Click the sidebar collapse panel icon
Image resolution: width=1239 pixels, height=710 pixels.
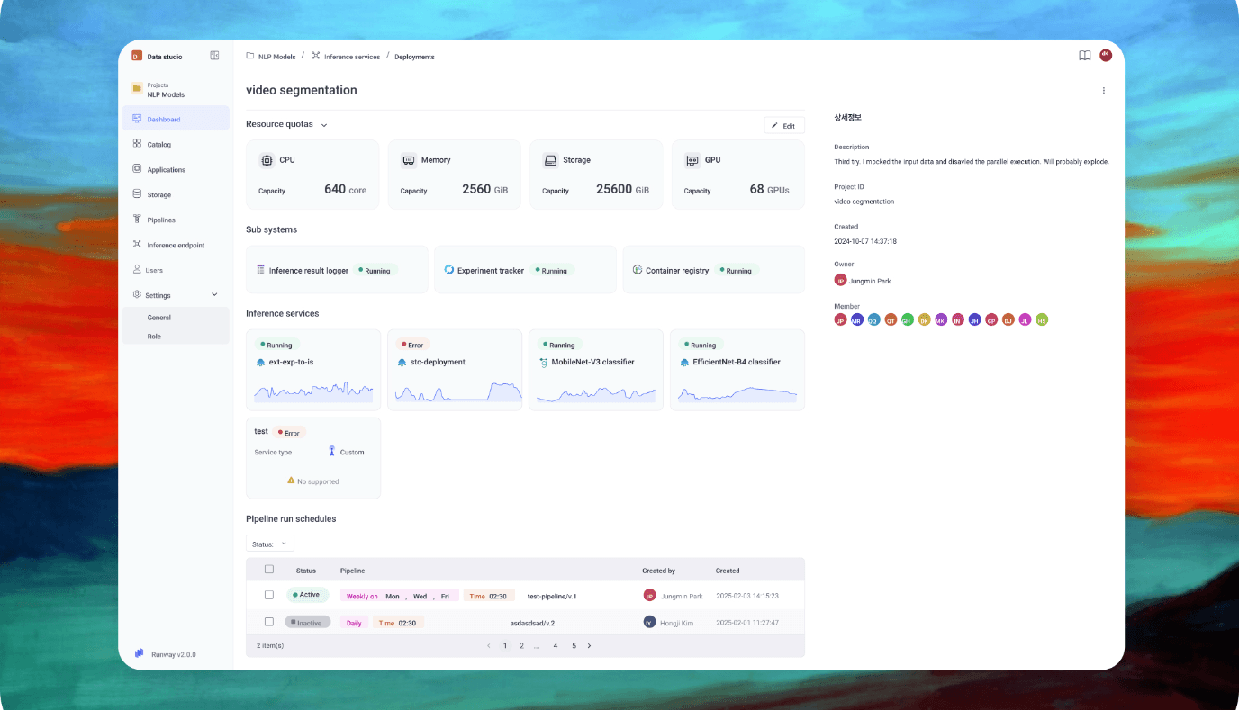pyautogui.click(x=214, y=56)
